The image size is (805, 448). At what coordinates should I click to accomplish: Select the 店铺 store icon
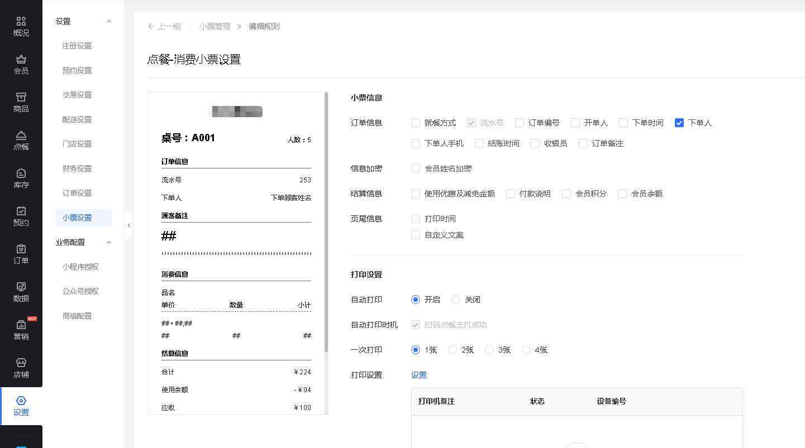pos(21,363)
